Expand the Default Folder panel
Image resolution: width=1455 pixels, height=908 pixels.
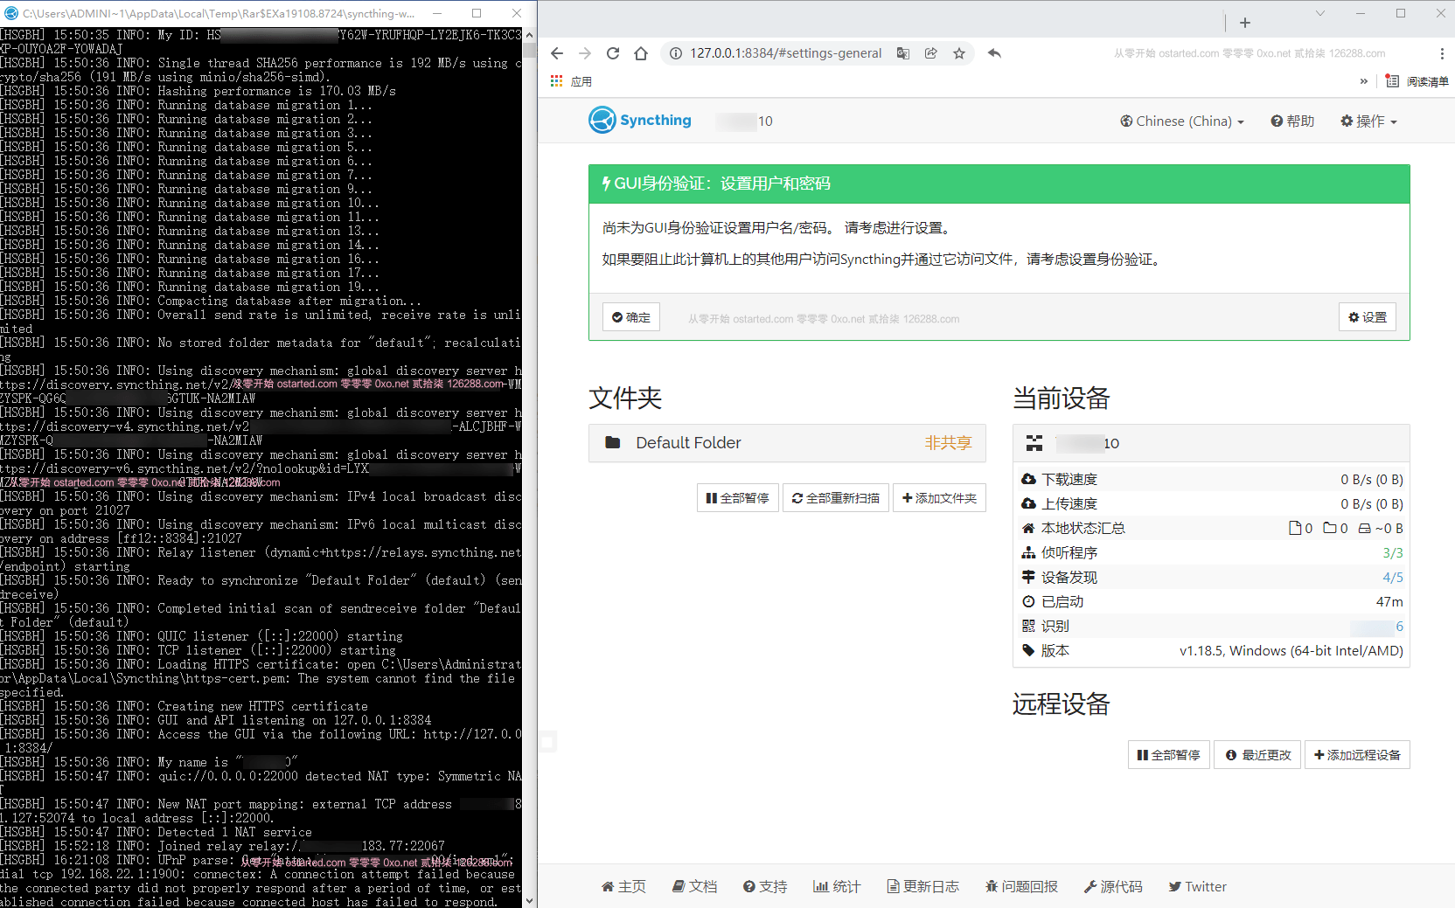(787, 443)
